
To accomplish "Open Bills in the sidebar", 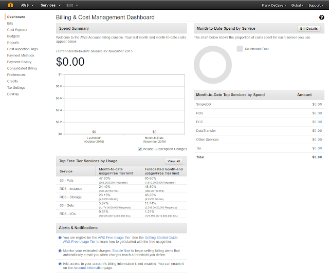I will (x=10, y=23).
